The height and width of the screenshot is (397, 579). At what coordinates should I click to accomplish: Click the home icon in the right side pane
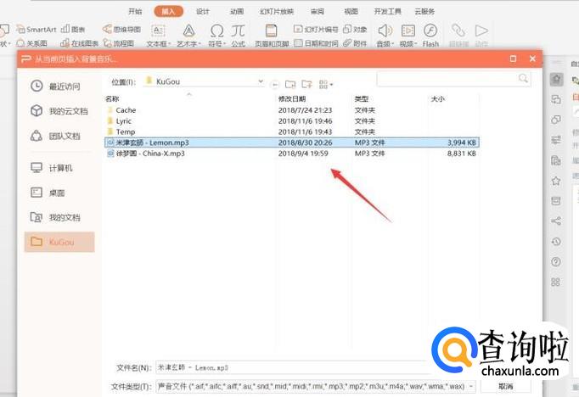click(x=556, y=79)
